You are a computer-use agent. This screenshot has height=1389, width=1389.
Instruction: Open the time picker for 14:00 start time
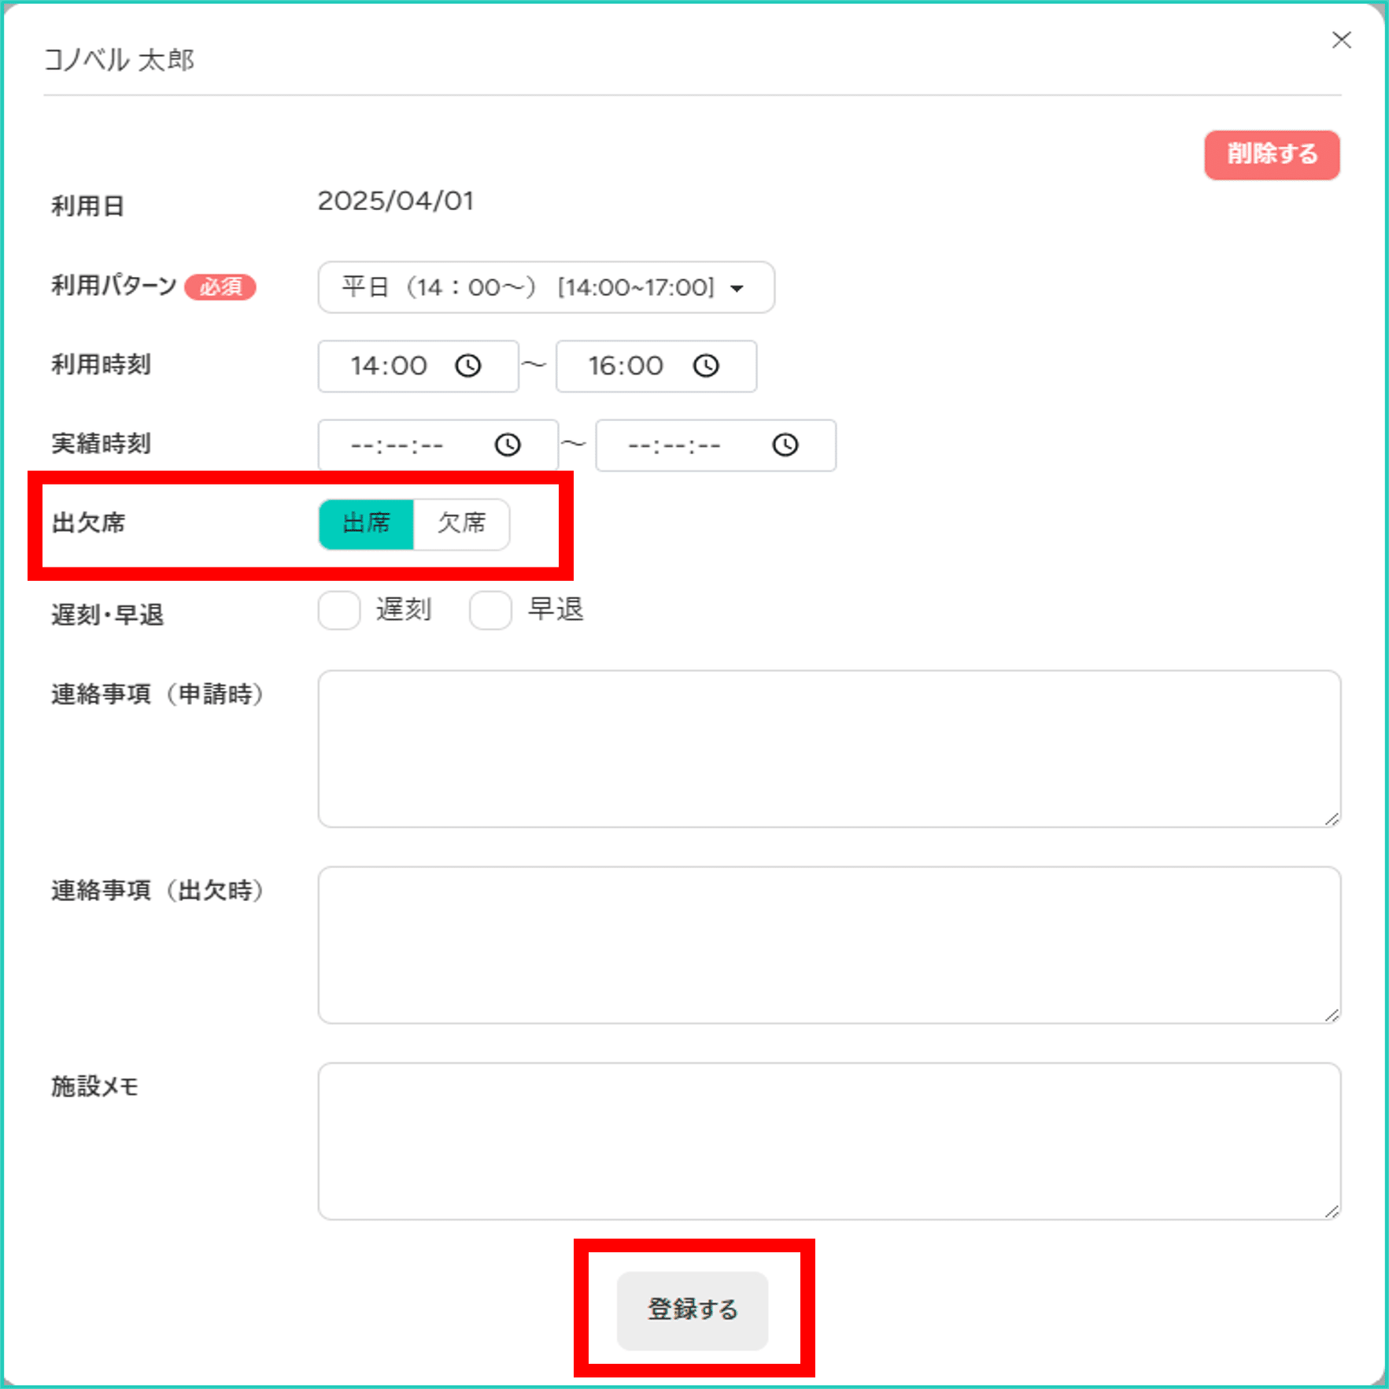click(x=468, y=365)
